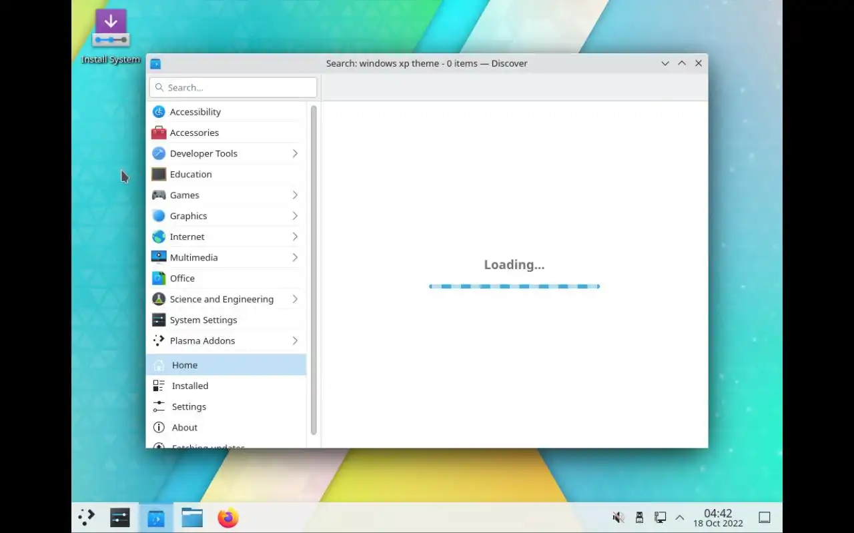Viewport: 854px width, 533px height.
Task: Click the Internet globe icon
Action: (x=159, y=237)
